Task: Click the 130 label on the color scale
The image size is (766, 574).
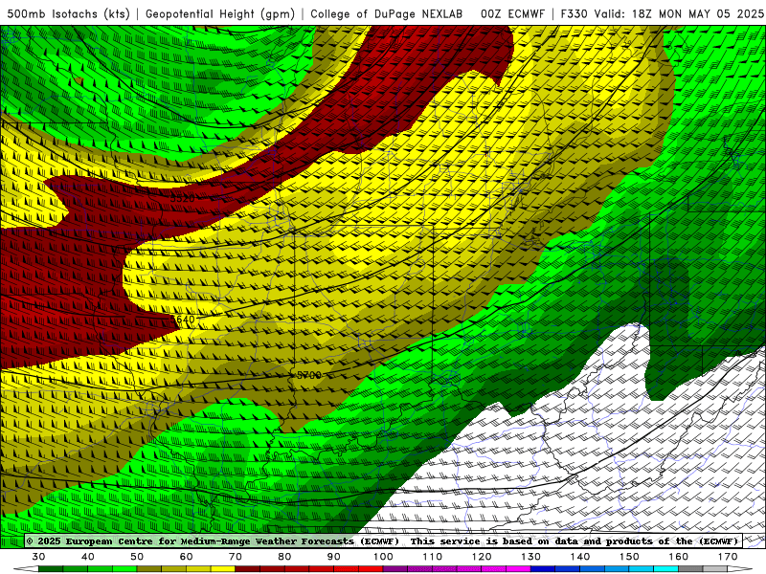Action: click(530, 557)
